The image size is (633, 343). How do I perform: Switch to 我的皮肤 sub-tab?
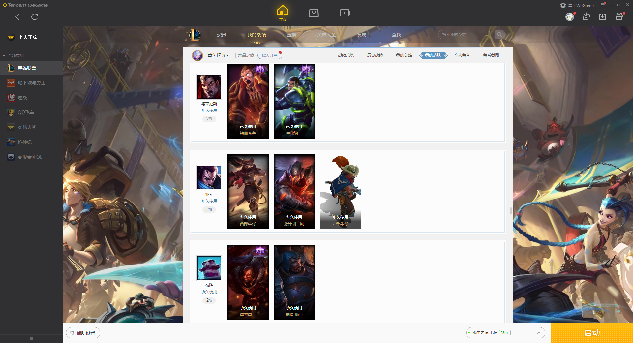[x=433, y=55]
